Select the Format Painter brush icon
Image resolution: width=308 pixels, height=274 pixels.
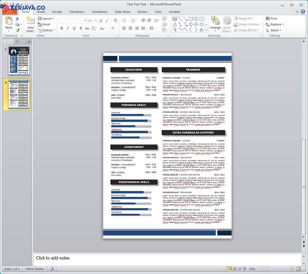click(17, 30)
